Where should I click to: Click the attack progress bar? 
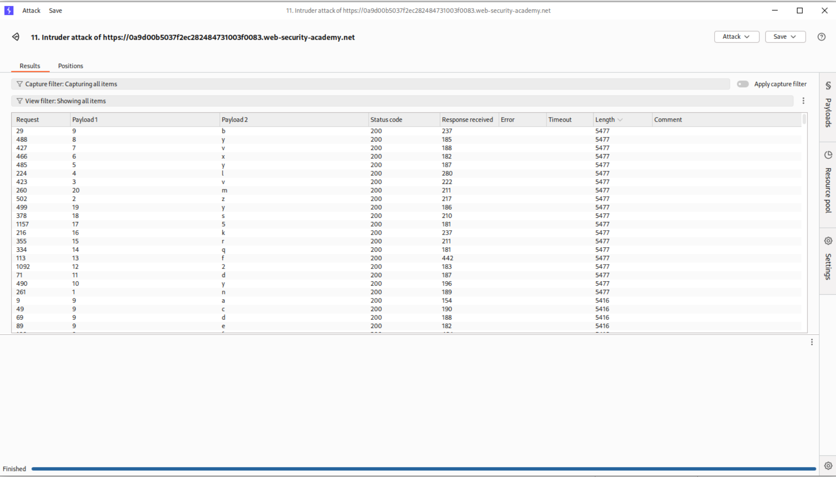click(x=423, y=469)
